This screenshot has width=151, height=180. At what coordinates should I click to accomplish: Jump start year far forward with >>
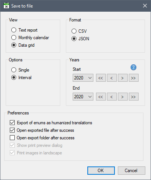tap(134, 78)
